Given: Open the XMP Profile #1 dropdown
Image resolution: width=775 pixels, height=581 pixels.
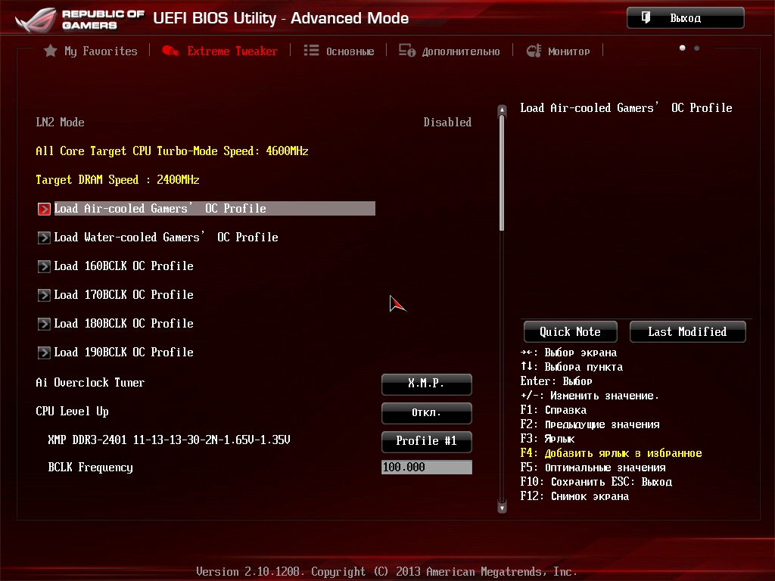Looking at the screenshot, I should (x=426, y=441).
